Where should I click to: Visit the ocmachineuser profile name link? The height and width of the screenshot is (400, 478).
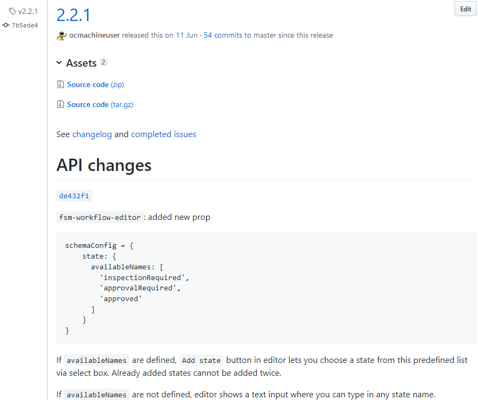coord(95,35)
